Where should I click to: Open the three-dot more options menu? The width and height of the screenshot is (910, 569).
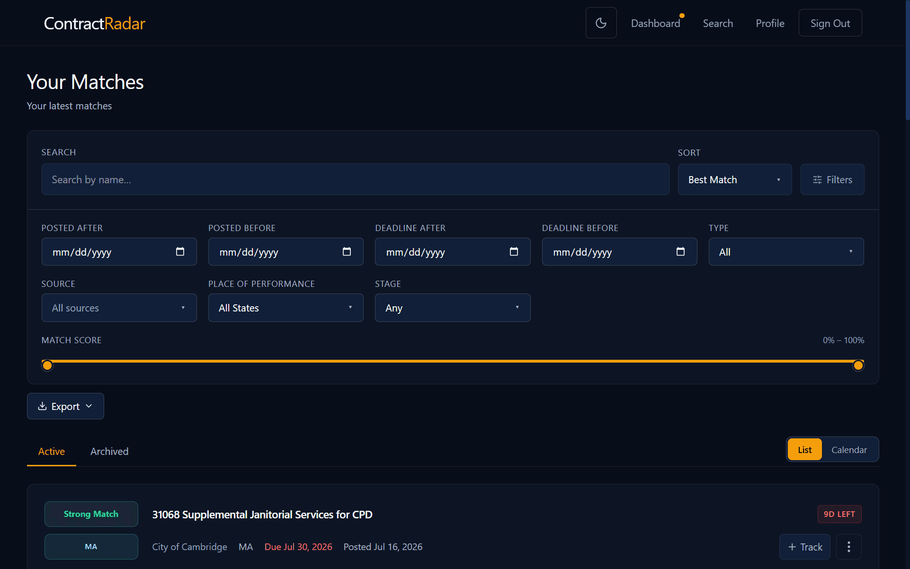(x=848, y=547)
